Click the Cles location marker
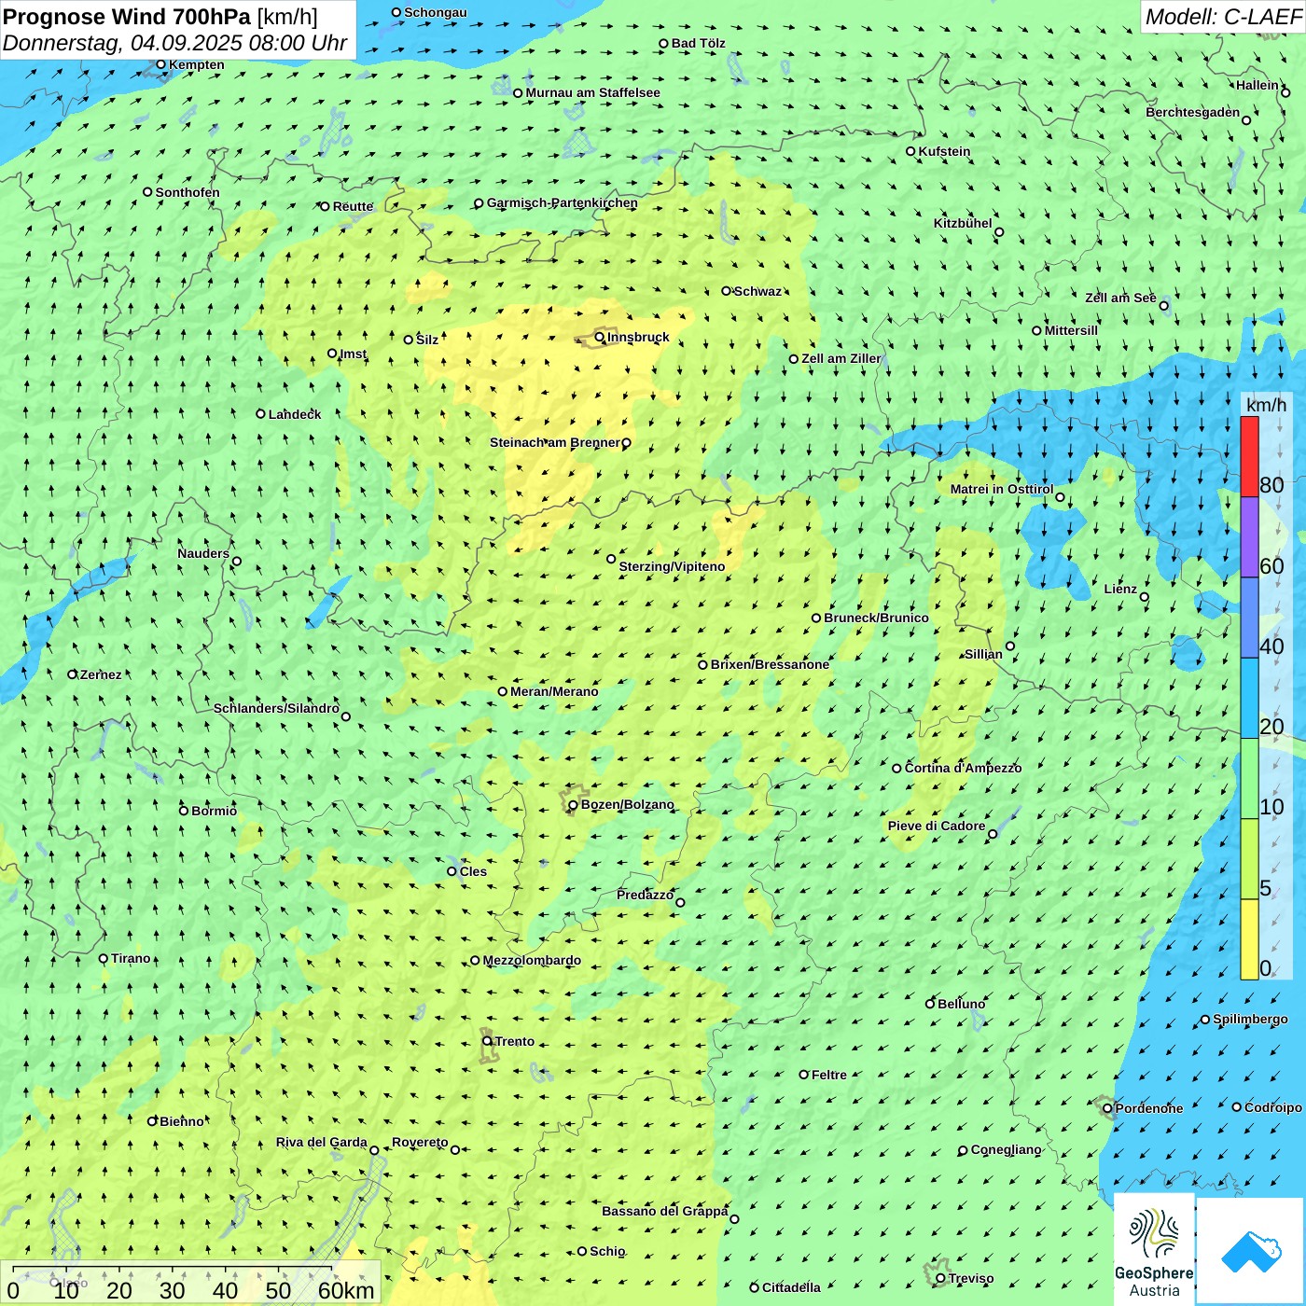1306x1306 pixels. 452,871
